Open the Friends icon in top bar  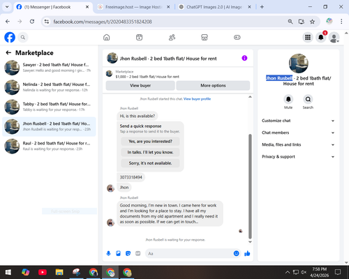click(x=172, y=37)
